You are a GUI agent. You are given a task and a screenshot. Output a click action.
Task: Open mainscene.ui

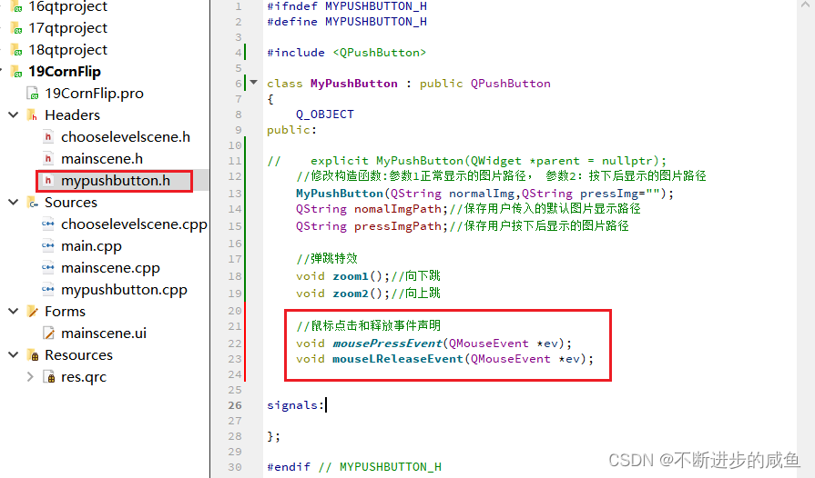point(104,333)
